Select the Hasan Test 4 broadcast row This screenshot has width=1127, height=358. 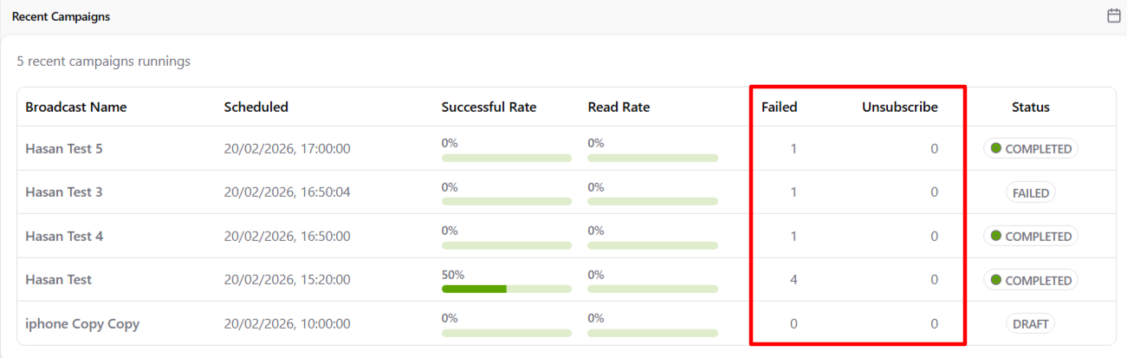(x=64, y=236)
